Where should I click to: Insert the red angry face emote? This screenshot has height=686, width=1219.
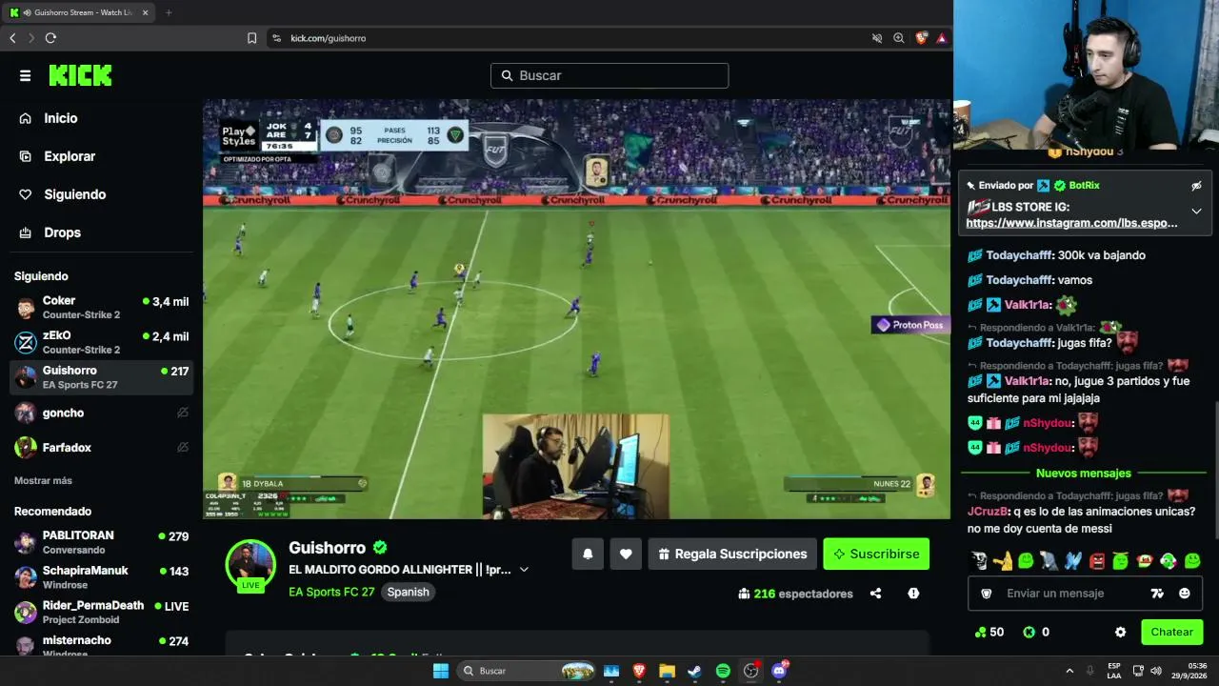click(x=1097, y=561)
